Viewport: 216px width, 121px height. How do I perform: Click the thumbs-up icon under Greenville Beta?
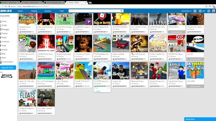coord(113,59)
